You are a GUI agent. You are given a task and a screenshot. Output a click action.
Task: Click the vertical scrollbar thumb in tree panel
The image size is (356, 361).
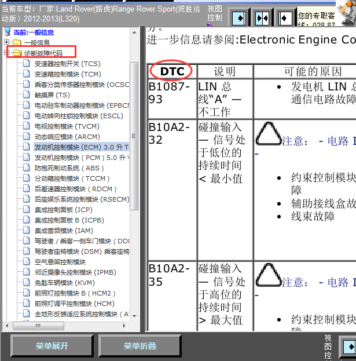point(134,136)
